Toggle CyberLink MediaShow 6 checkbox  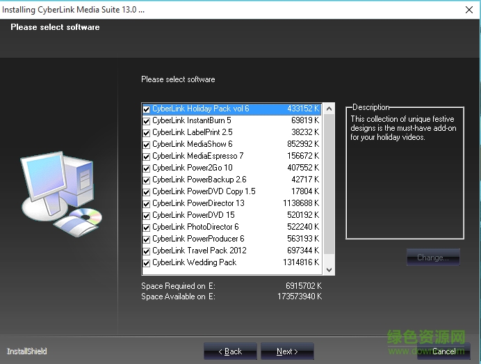click(x=147, y=145)
